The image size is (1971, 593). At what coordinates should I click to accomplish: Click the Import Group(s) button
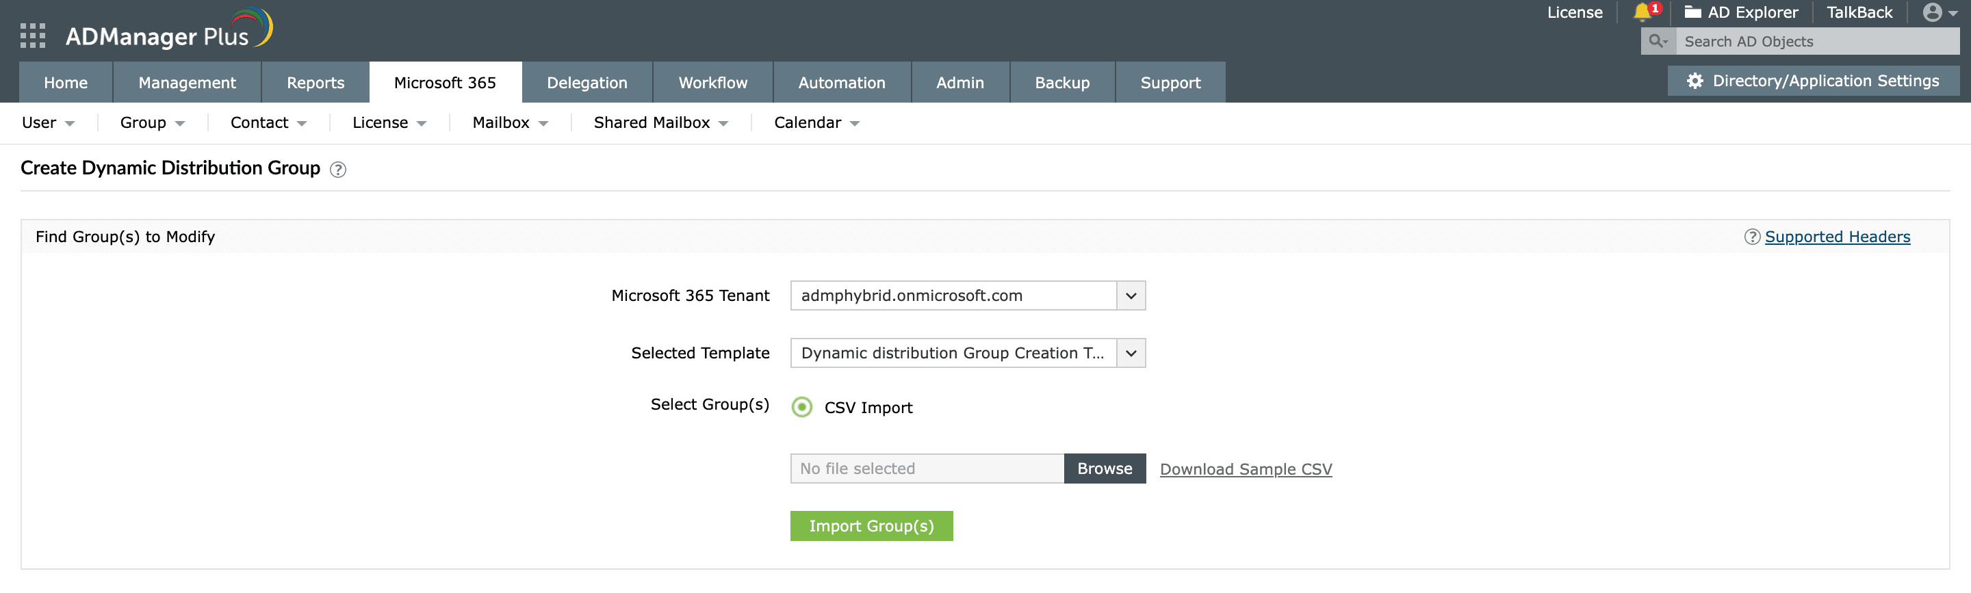pyautogui.click(x=871, y=526)
